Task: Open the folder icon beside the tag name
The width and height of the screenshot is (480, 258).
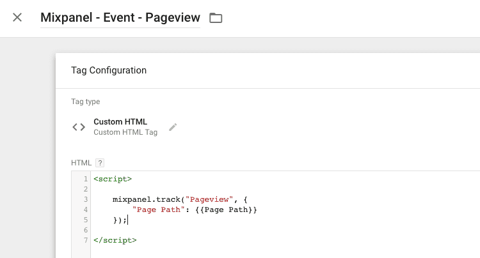Action: [216, 18]
